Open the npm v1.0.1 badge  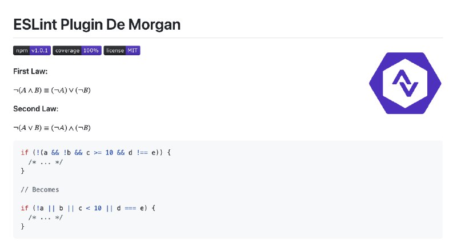pos(32,51)
